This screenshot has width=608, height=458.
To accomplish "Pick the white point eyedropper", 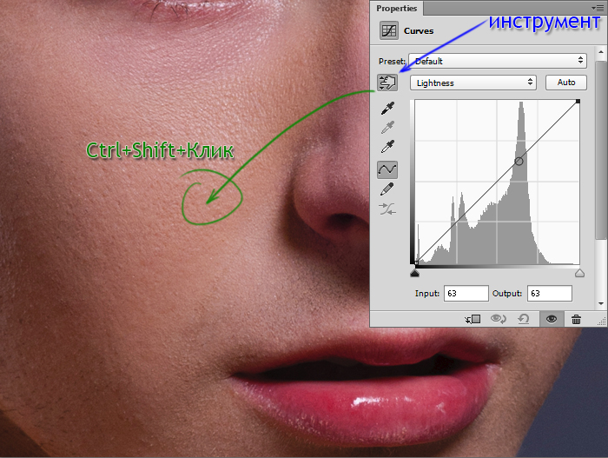I will tap(387, 147).
